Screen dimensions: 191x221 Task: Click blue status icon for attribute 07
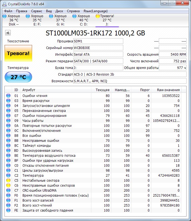coord(8,115)
